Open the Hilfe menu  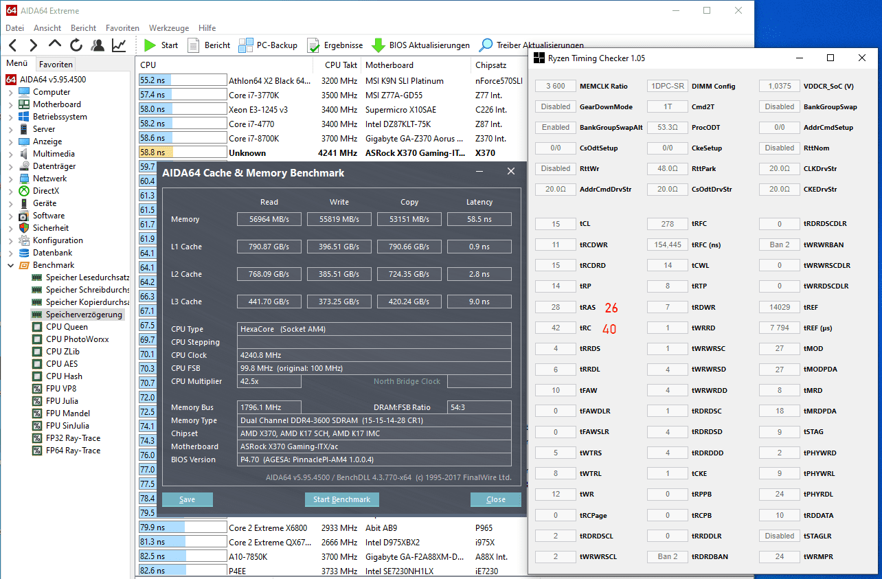(207, 28)
